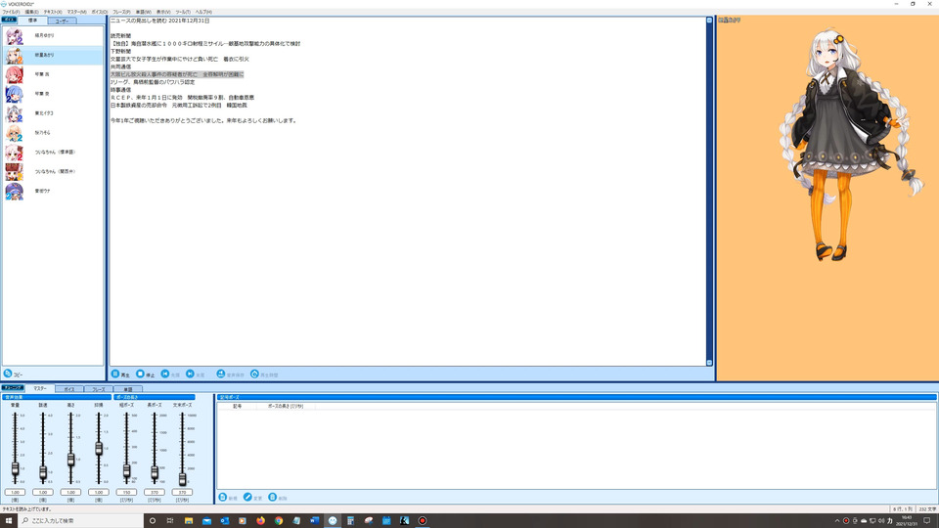Choose the 琴葉 茜 voice avatar
This screenshot has height=528, width=939.
[15, 75]
